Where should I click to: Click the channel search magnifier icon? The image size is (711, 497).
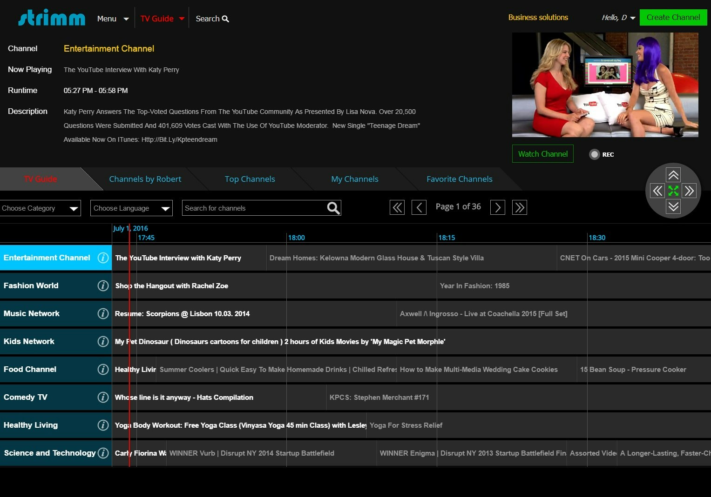tap(332, 208)
